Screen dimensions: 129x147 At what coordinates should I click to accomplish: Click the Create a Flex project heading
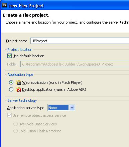(x=26, y=15)
